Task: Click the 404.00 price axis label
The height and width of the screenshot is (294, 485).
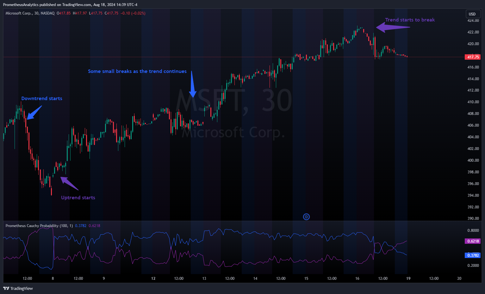Action: 473,137
